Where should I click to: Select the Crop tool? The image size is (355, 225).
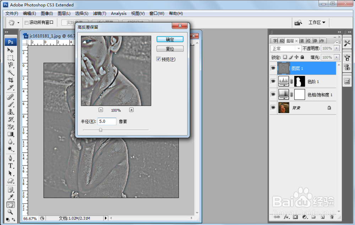(x=11, y=80)
